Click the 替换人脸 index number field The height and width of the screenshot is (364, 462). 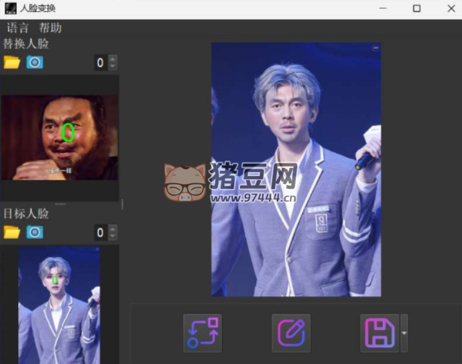click(x=101, y=63)
